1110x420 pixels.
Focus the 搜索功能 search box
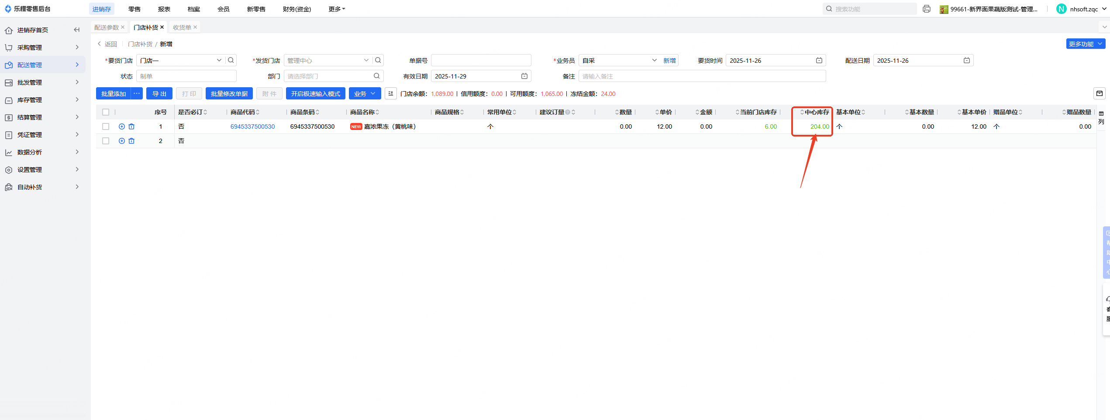click(869, 9)
